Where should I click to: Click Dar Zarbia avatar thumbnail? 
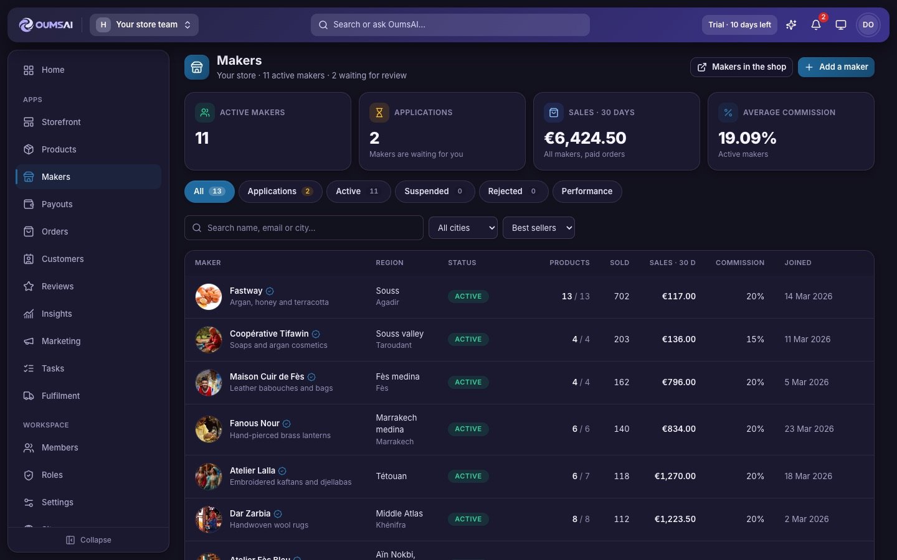tap(209, 520)
